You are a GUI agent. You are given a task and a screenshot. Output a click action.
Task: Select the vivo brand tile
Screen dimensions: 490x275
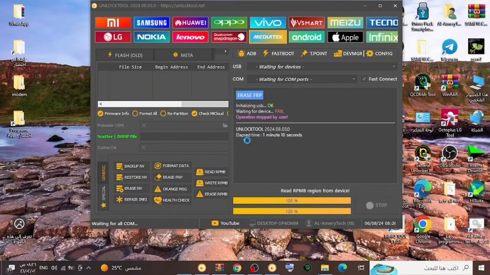pos(268,23)
